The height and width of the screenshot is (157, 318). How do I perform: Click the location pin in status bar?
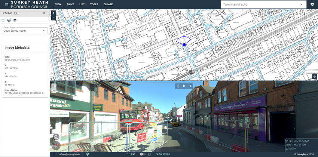point(88,154)
